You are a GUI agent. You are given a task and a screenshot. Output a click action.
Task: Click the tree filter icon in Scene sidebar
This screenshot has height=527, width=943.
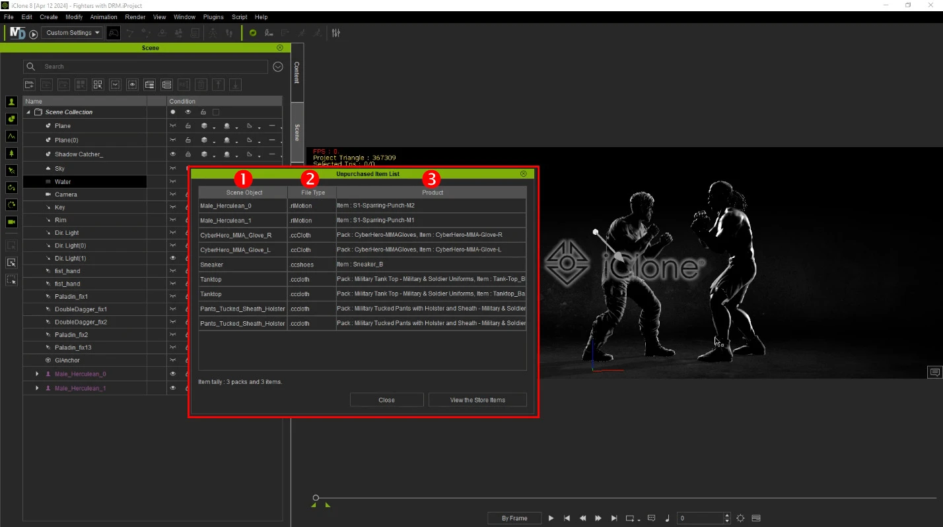coord(11,153)
